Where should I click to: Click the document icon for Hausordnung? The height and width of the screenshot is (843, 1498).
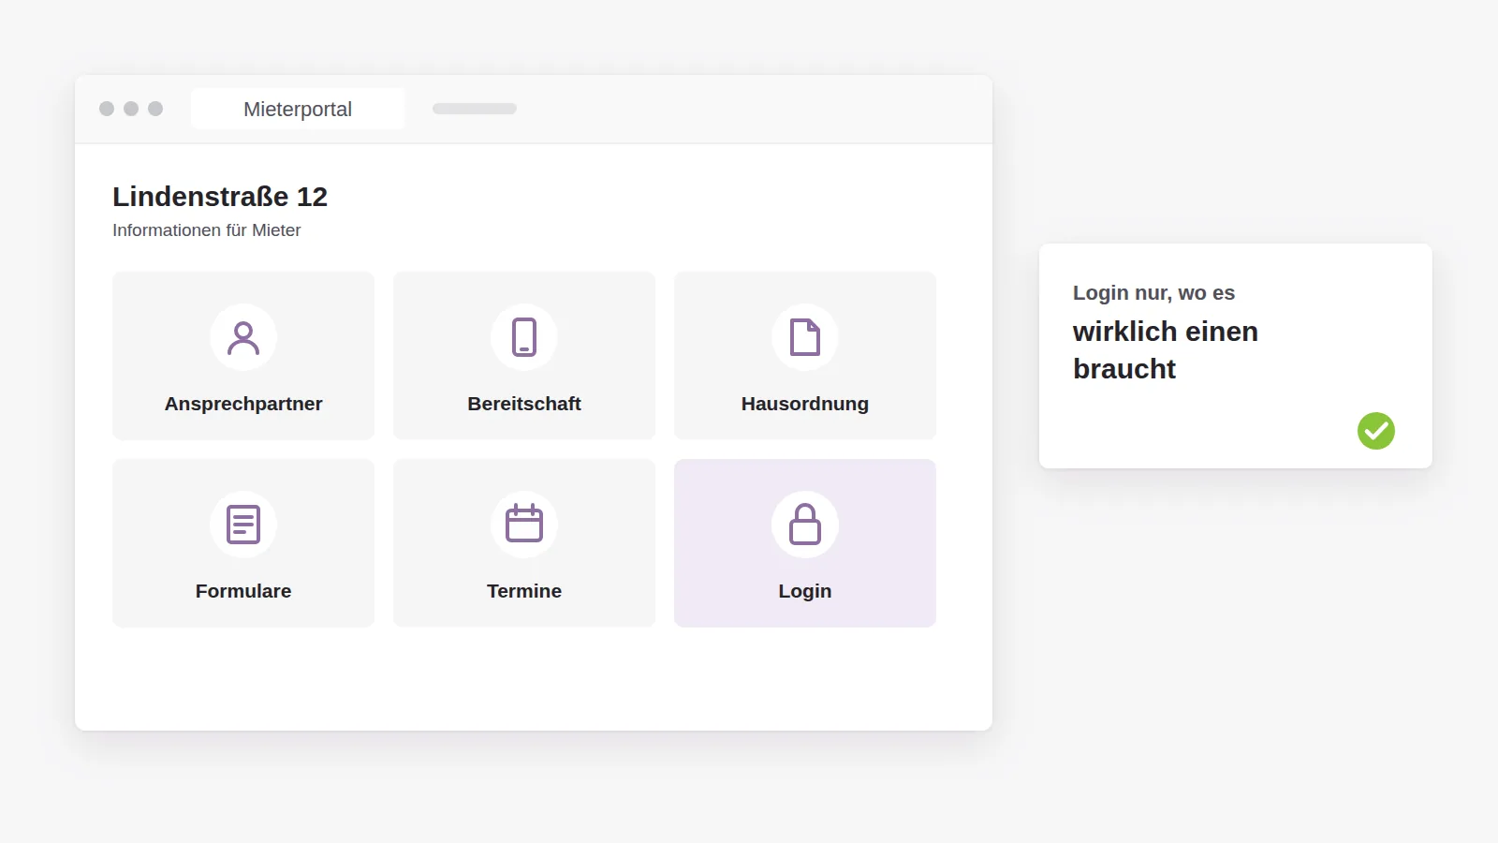[805, 337]
